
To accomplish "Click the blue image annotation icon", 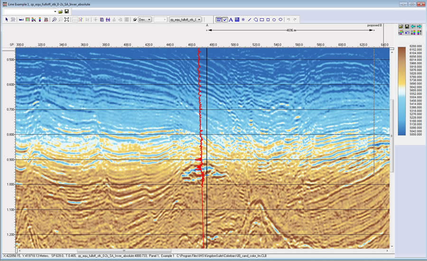I will (237, 19).
